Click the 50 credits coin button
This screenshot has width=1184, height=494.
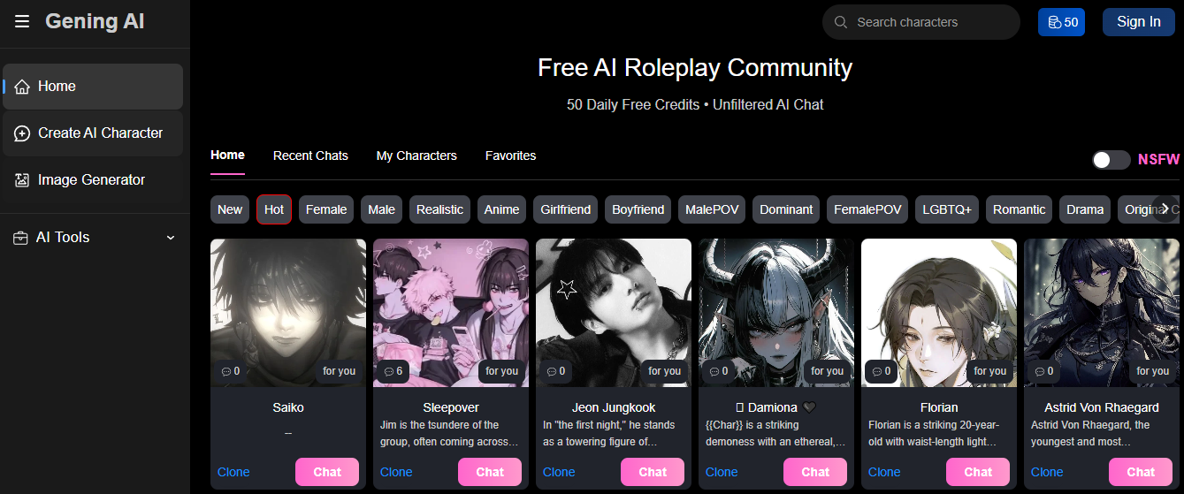(x=1061, y=22)
